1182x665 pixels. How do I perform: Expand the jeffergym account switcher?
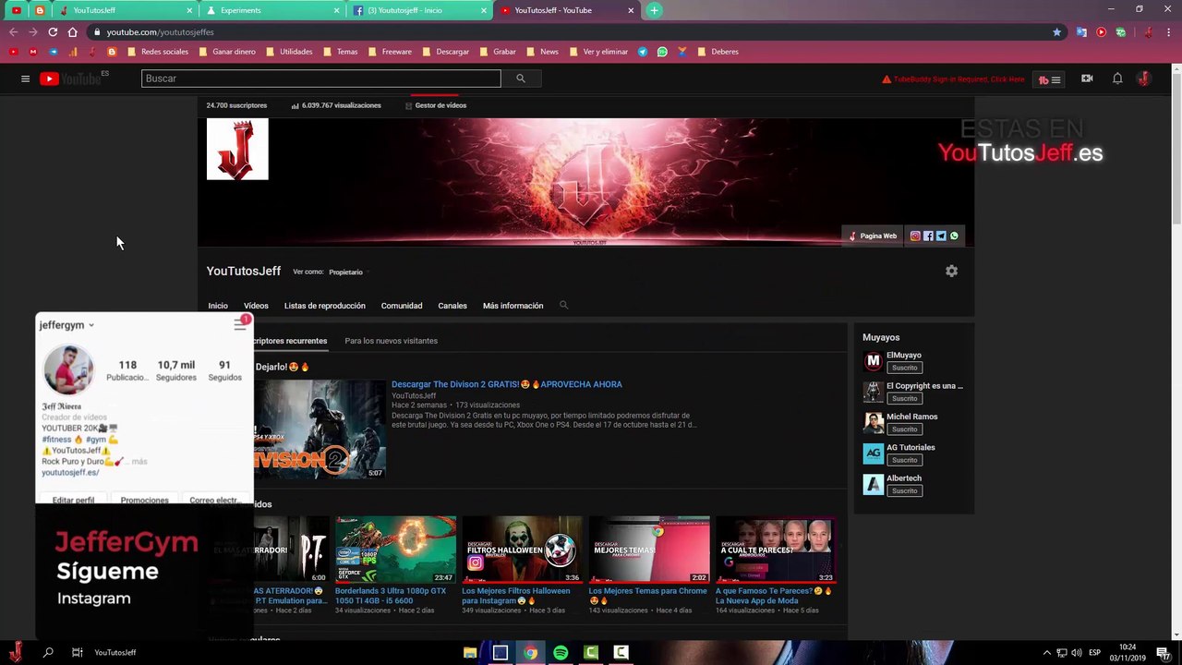click(66, 325)
